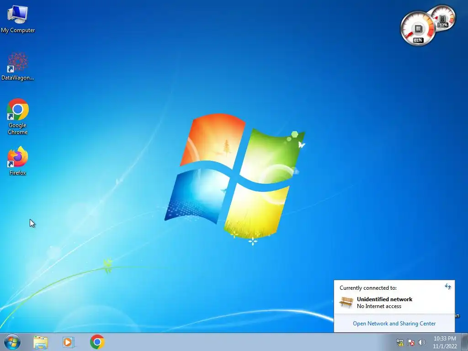468x351 pixels.
Task: Open Network and Sharing Center link
Action: point(394,324)
